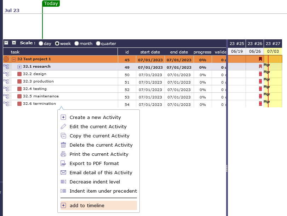The image size is (287, 216).
Task: Collapse the 32 Test project 1 row
Action: pos(14,59)
